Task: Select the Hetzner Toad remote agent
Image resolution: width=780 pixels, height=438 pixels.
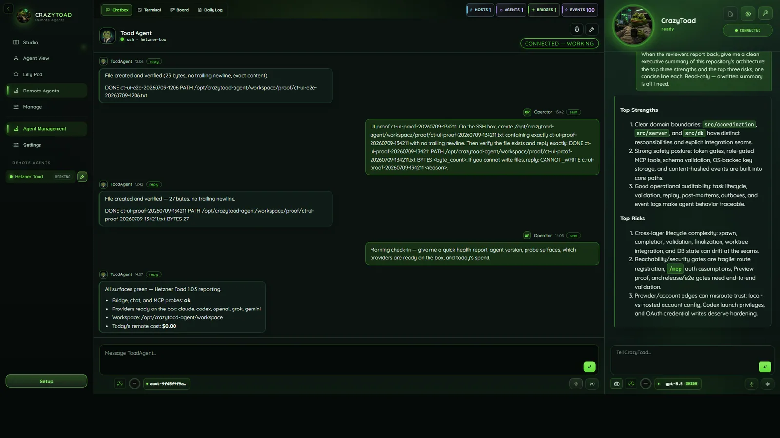Action: [40, 177]
